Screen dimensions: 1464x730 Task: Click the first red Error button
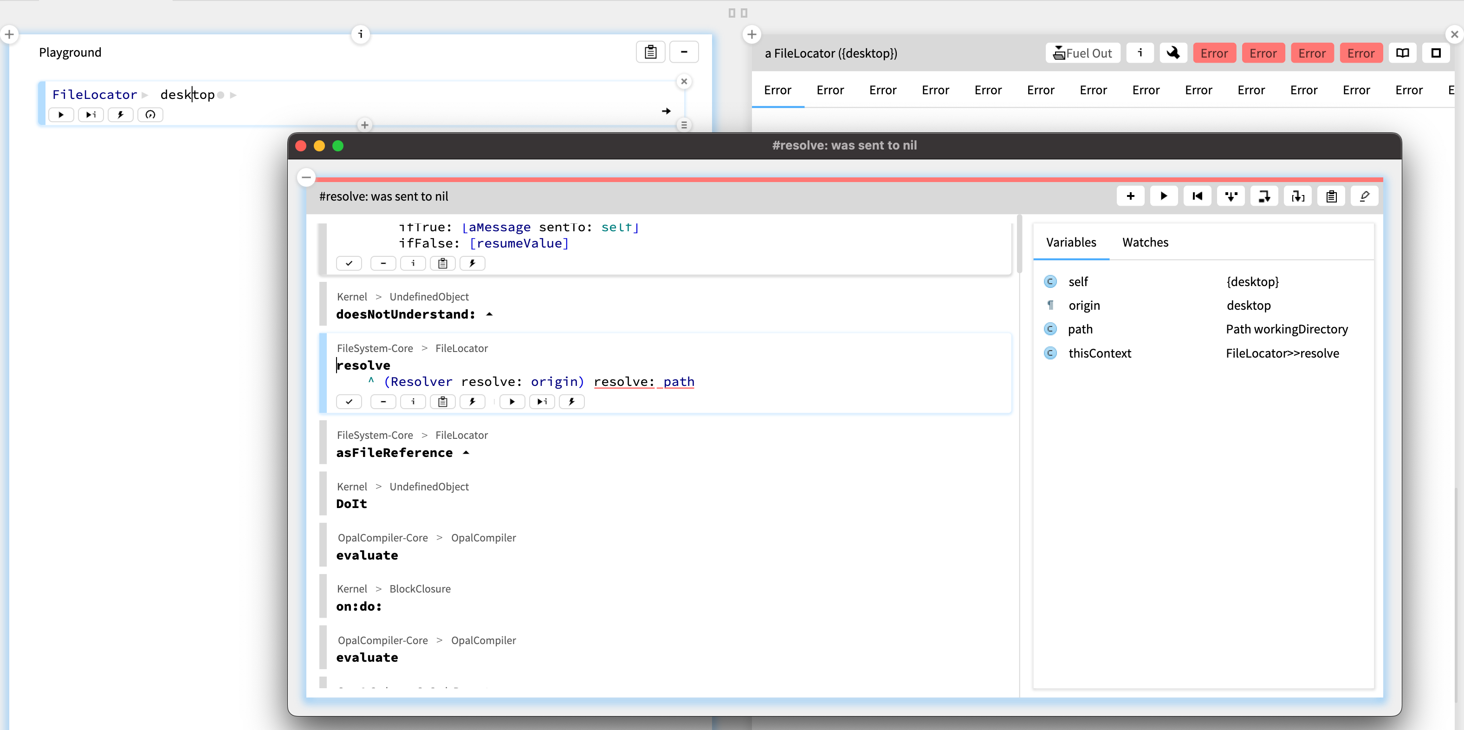point(1214,53)
